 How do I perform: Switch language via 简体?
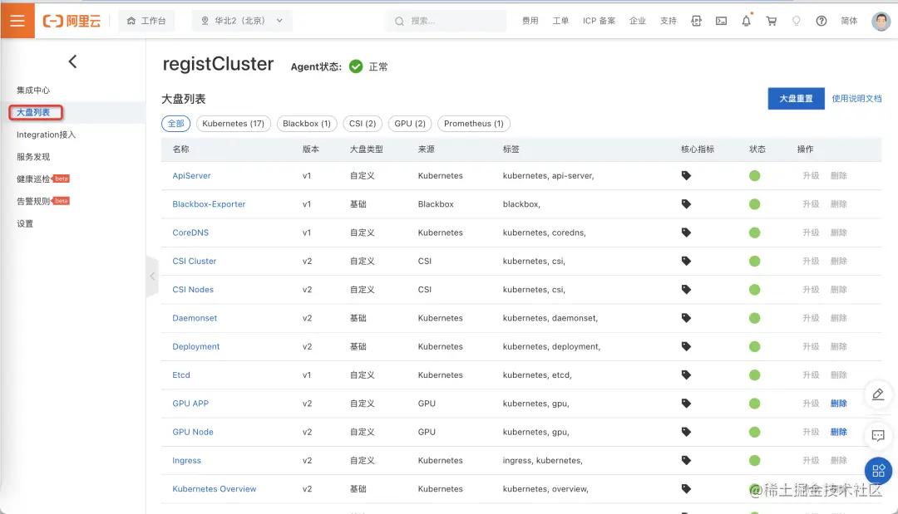coord(849,21)
